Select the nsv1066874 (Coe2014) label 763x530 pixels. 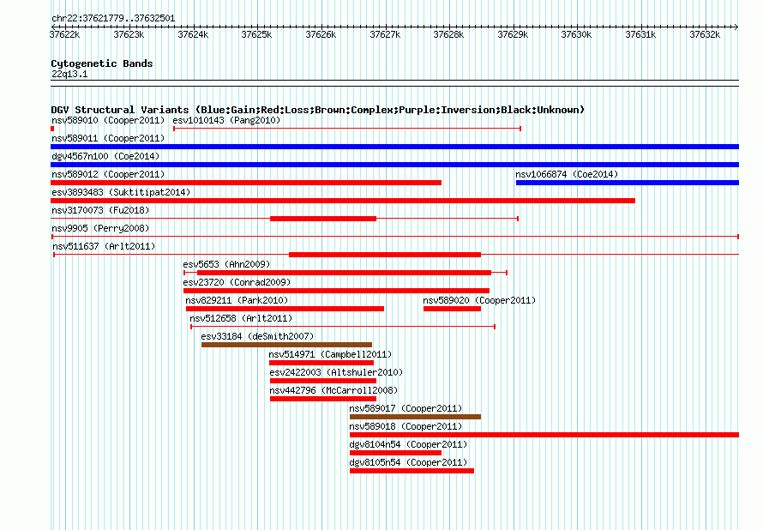click(567, 174)
